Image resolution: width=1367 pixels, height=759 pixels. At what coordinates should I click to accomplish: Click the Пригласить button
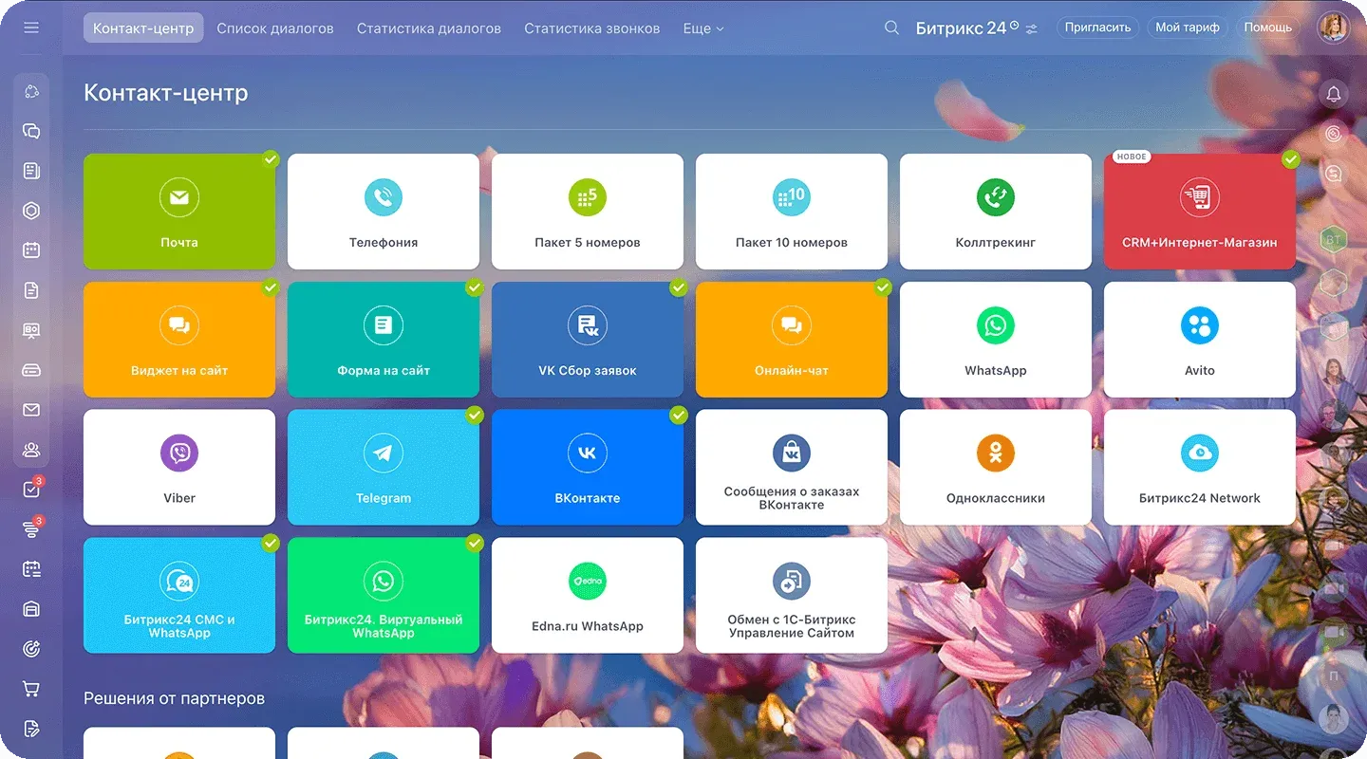pyautogui.click(x=1097, y=28)
